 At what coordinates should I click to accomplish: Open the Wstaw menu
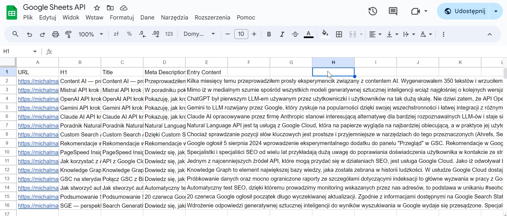click(x=95, y=18)
